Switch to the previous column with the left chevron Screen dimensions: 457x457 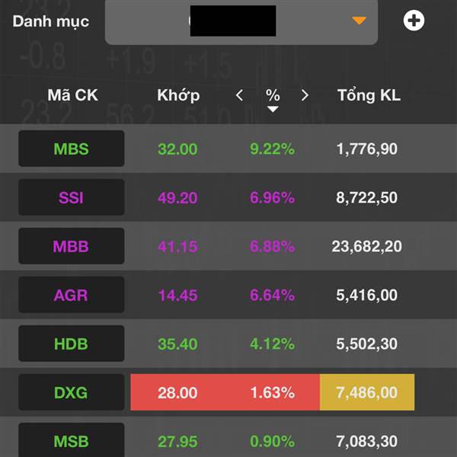point(239,95)
